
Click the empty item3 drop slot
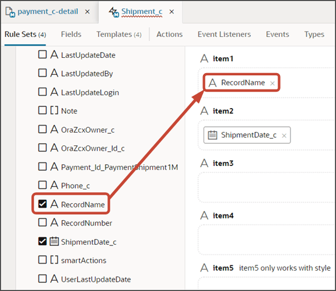(x=267, y=187)
